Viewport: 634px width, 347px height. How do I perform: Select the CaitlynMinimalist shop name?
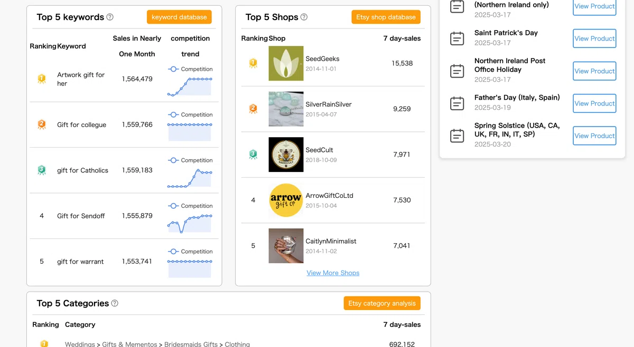tap(331, 241)
